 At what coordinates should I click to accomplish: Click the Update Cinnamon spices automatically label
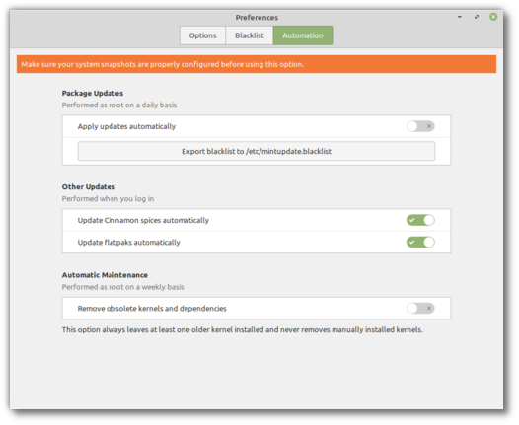[x=143, y=220]
